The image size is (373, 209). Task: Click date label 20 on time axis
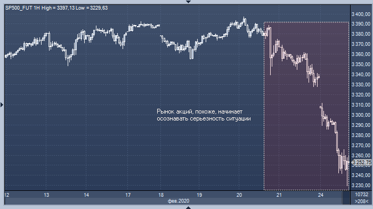pyautogui.click(x=239, y=195)
